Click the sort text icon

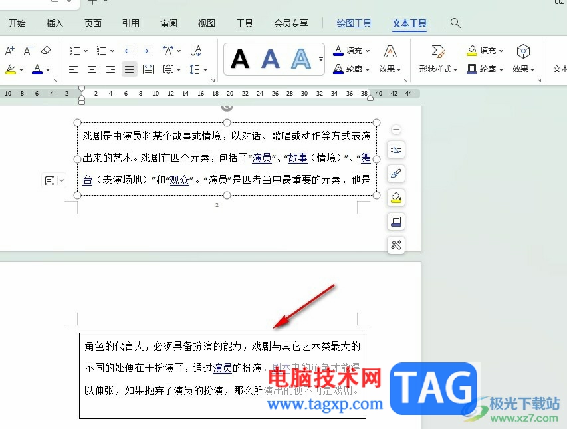196,51
